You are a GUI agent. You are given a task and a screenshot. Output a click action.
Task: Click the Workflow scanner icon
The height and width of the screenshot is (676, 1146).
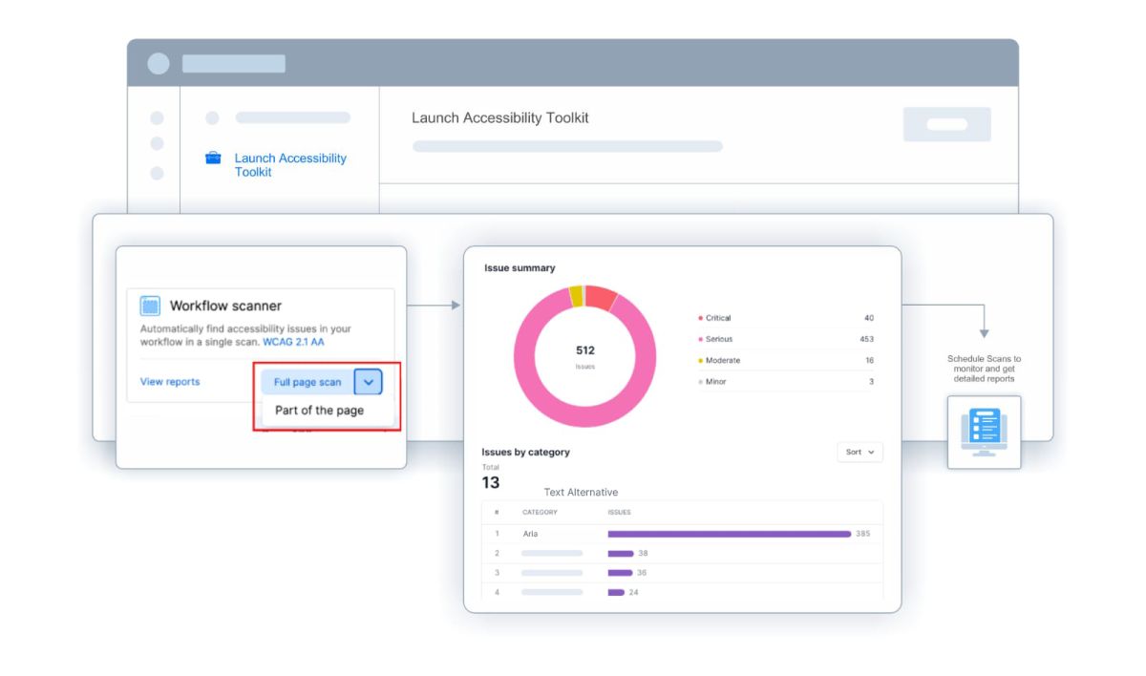coord(150,306)
